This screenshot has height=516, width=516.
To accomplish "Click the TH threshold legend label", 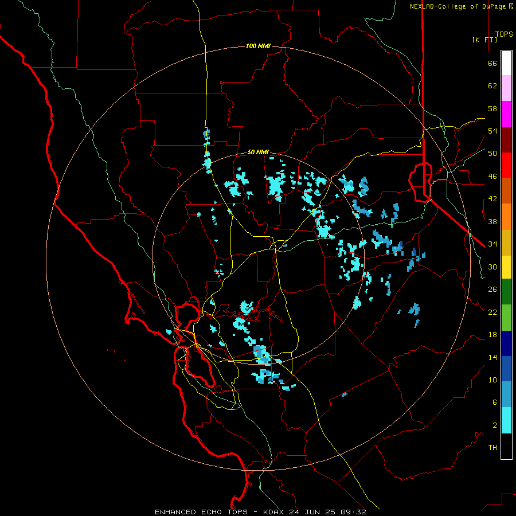I will coord(492,447).
